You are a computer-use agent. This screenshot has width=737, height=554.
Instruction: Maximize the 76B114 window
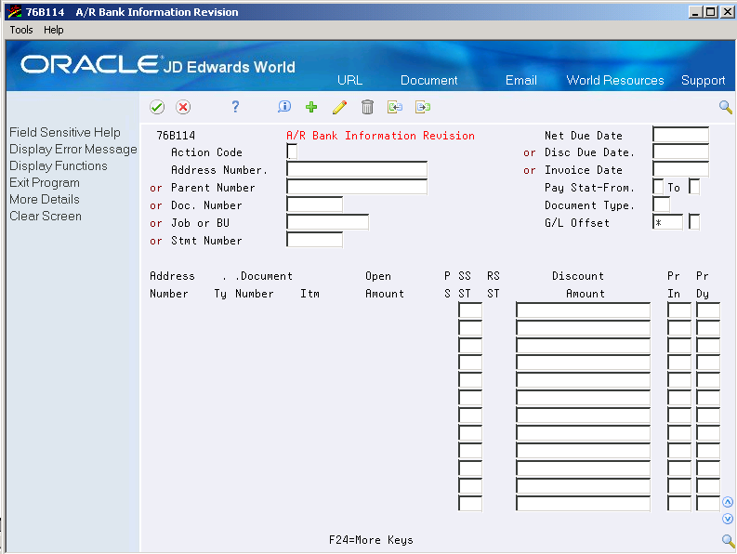tap(711, 12)
